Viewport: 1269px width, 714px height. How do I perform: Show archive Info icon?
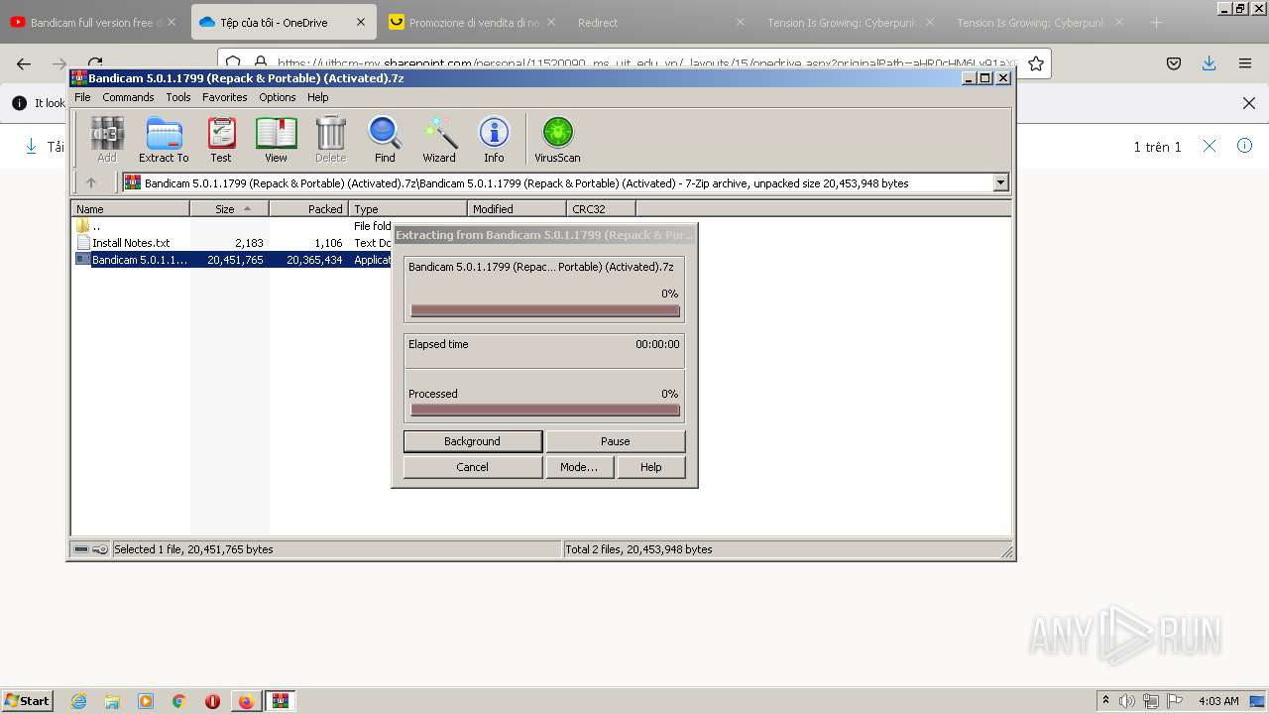point(494,139)
